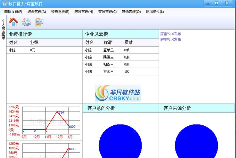This screenshot has height=158, width=236.
Task: Click the 业绩 column header
Action: [x=34, y=43]
